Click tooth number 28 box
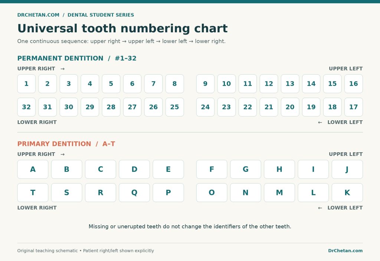This screenshot has height=261, width=380. click(x=111, y=107)
